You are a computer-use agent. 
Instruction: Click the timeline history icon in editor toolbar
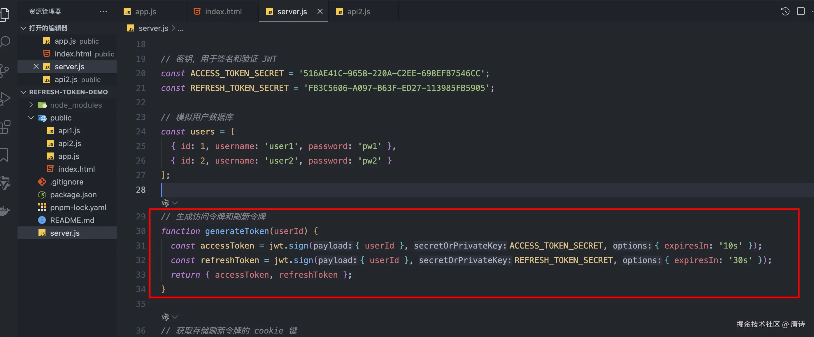[785, 12]
